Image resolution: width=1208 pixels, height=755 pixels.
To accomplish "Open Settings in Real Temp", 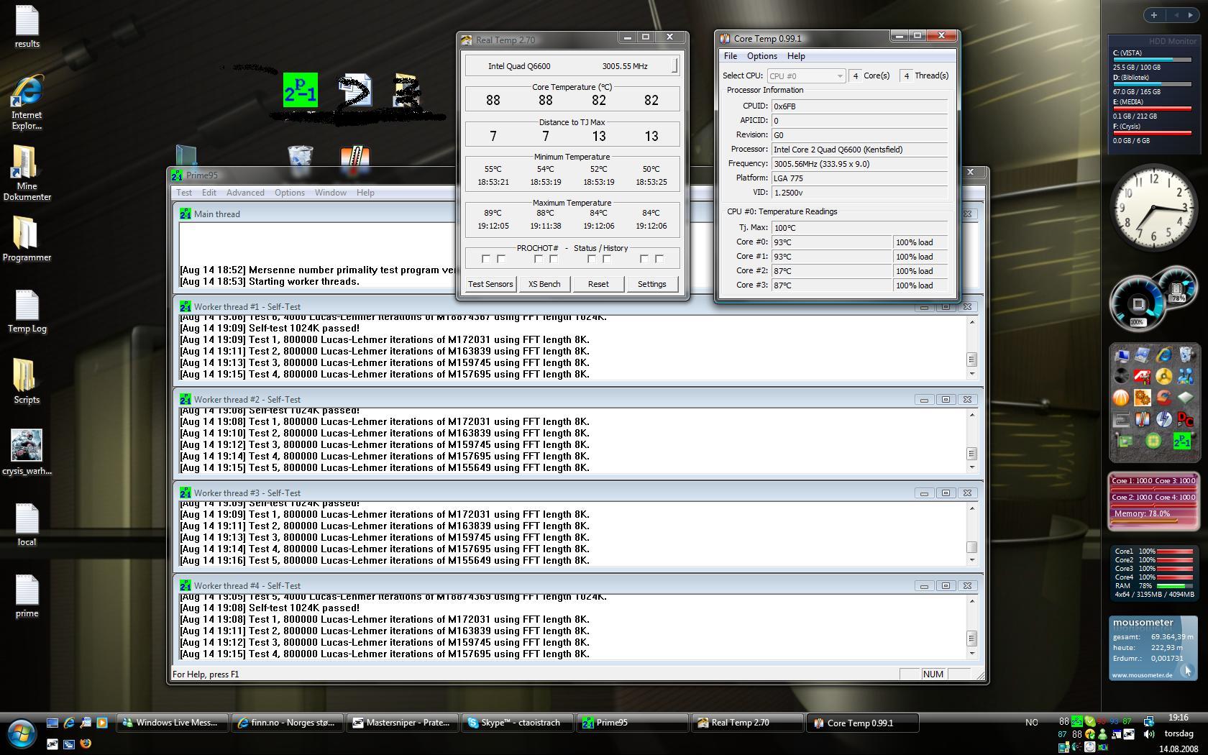I will pyautogui.click(x=651, y=284).
